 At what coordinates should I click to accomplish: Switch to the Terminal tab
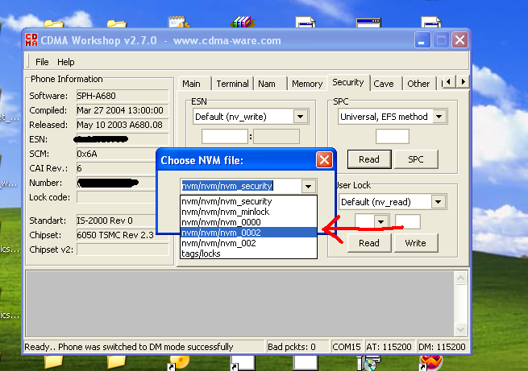click(232, 84)
